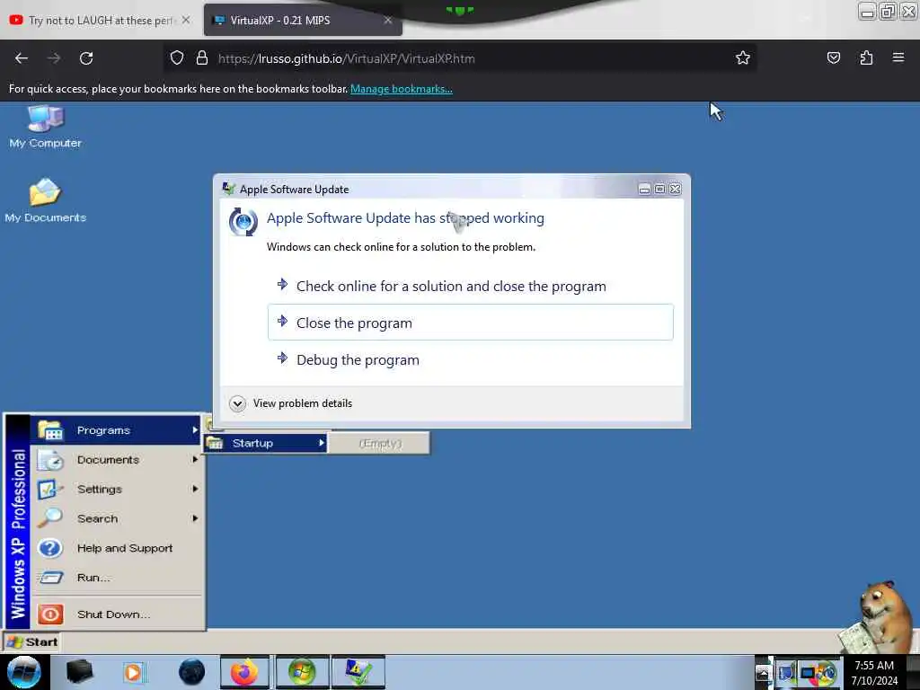Minimize the Apple Software Update dialog
The width and height of the screenshot is (920, 690).
pyautogui.click(x=644, y=189)
